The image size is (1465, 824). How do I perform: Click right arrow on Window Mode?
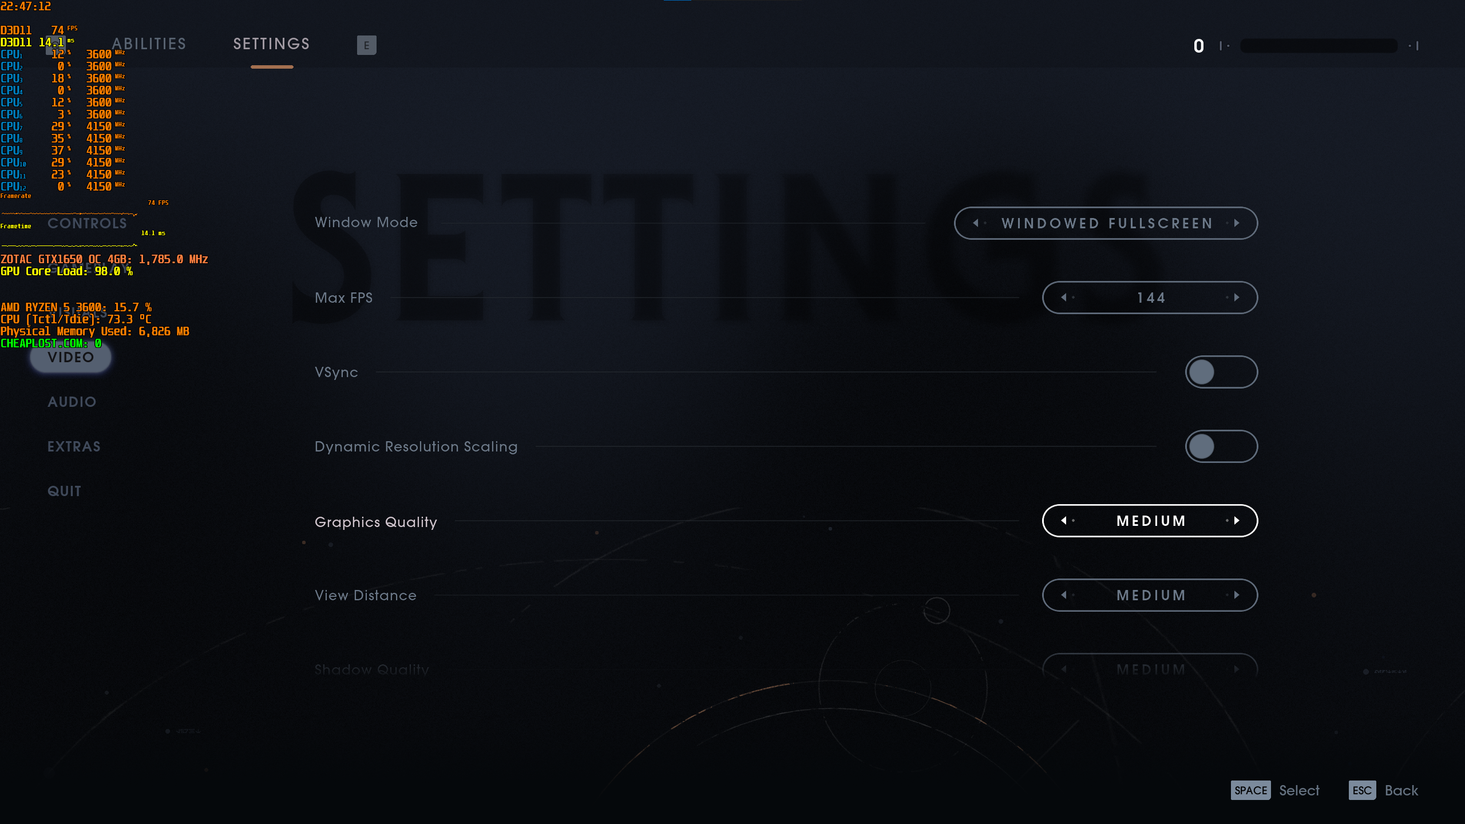pyautogui.click(x=1237, y=223)
